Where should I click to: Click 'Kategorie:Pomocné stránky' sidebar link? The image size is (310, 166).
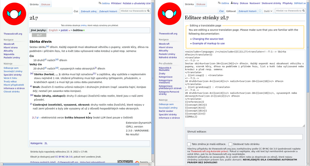click(169, 93)
